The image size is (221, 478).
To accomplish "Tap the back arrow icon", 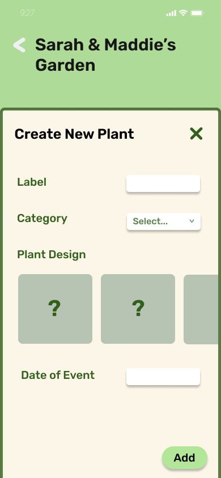I will pyautogui.click(x=19, y=45).
